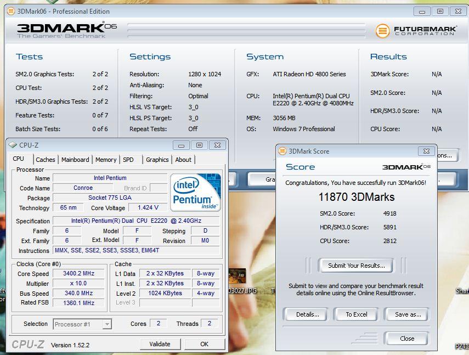
Task: Click the Package value Socket 775 LGA
Action: point(110,198)
